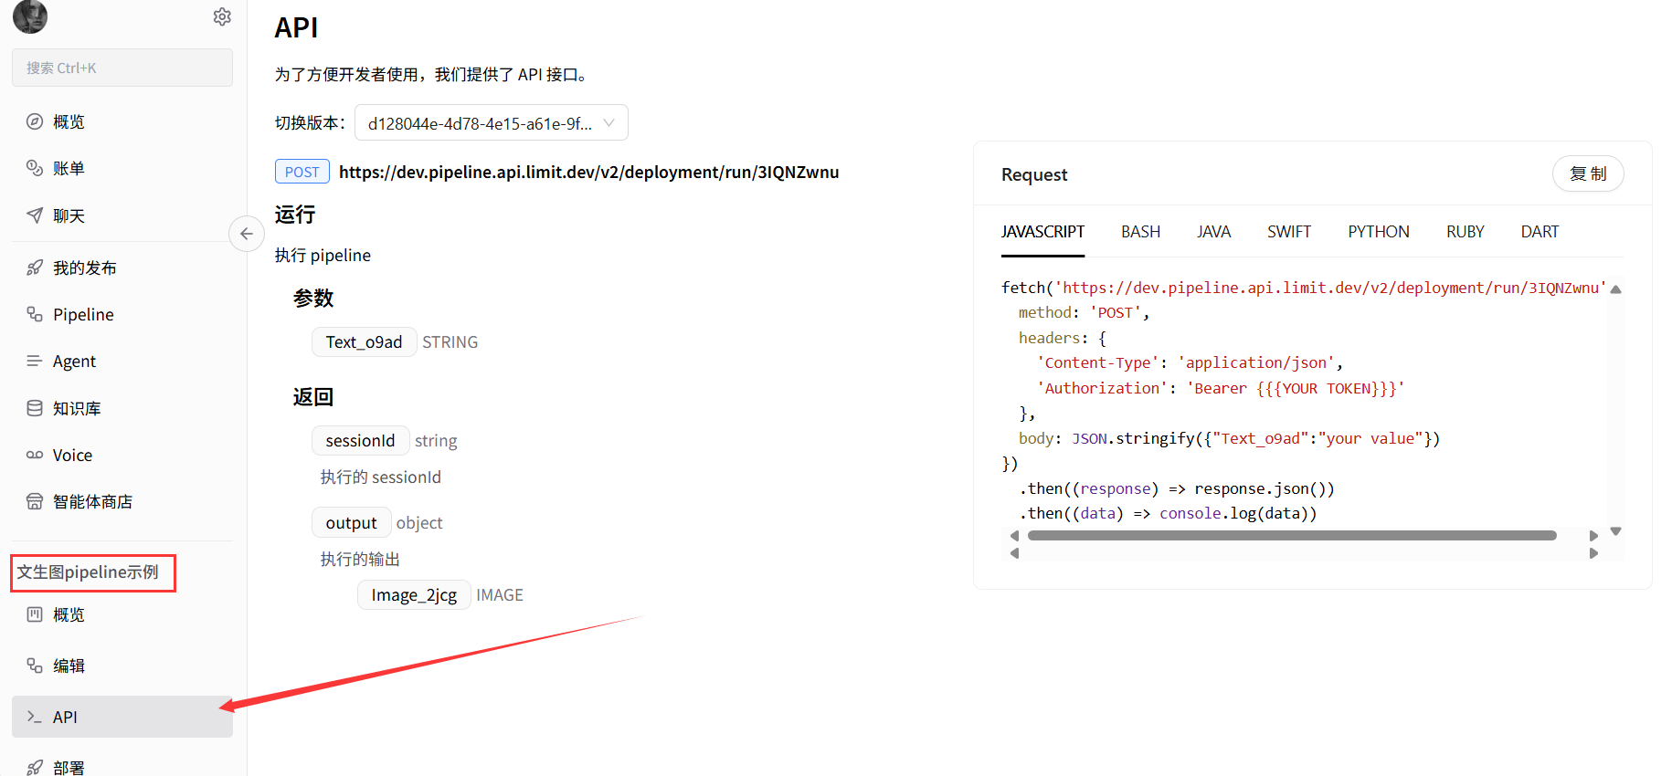Click the 复制 copy button

[x=1587, y=173]
